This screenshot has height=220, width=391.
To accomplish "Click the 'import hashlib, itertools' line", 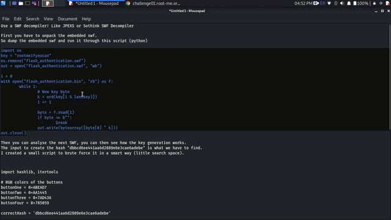I will 29,172.
